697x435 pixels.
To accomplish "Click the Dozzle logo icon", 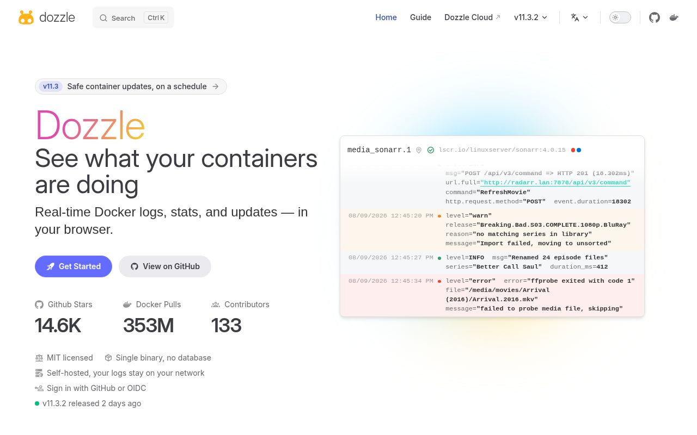I will coord(26,17).
